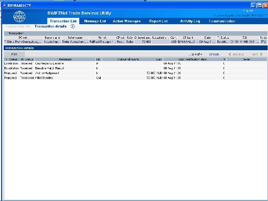
Task: Click the Print button
Action: click(14, 54)
